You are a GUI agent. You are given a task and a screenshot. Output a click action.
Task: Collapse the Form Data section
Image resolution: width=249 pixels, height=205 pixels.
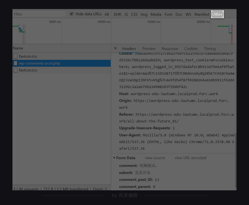114,158
